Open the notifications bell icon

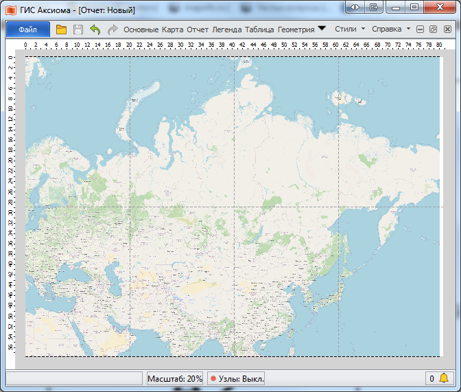click(x=444, y=378)
